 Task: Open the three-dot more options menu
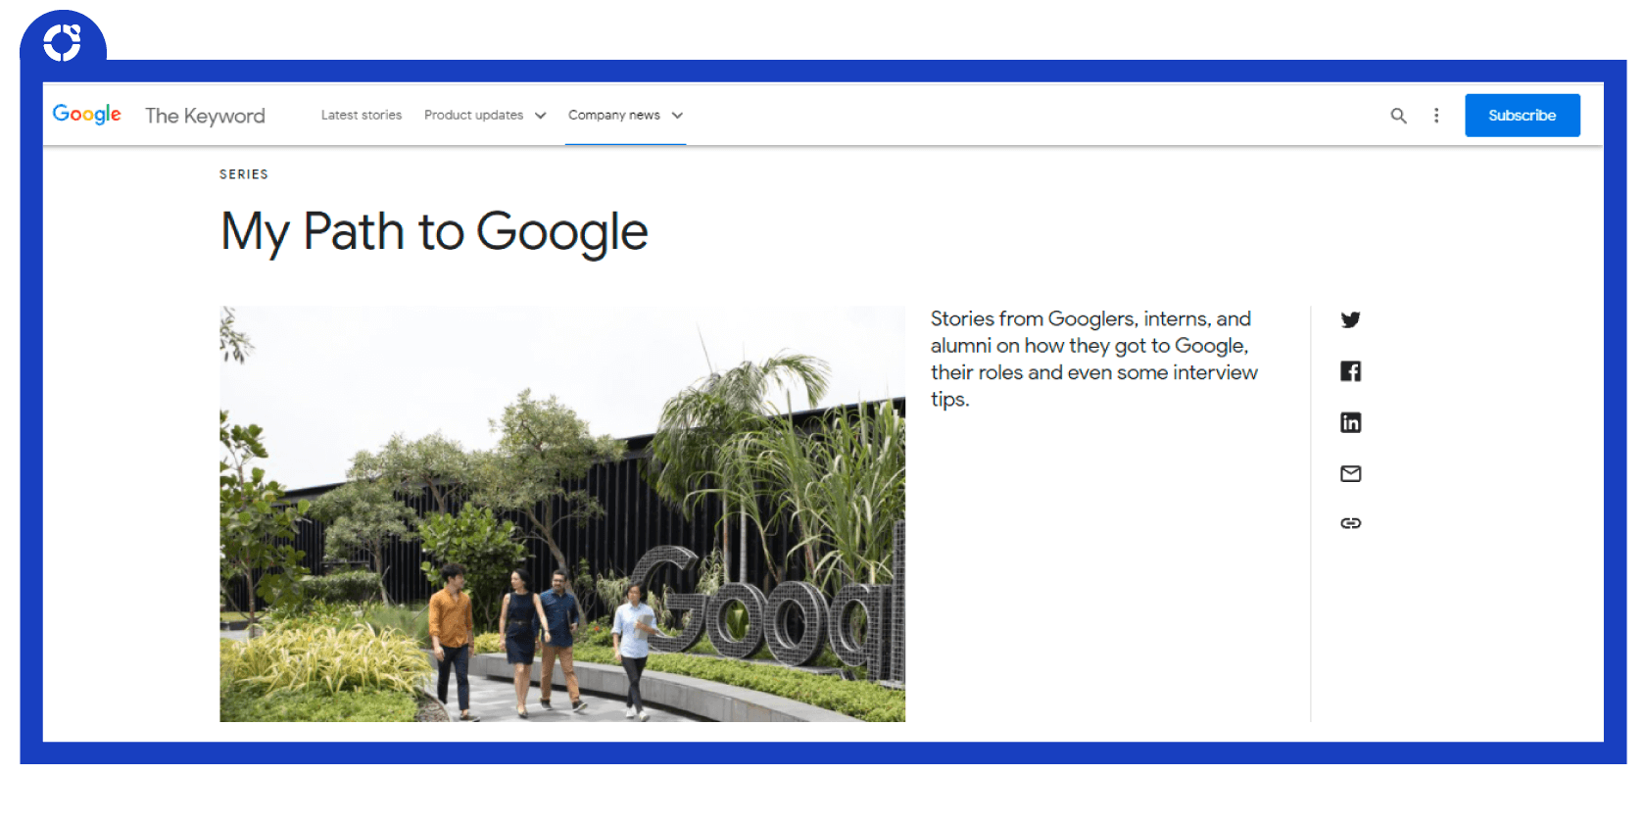click(1436, 116)
